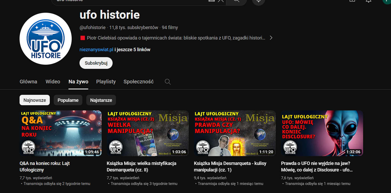Screen dimensions: 391x193
Task: Start voice search with the microphone icon
Action: [258, 1]
